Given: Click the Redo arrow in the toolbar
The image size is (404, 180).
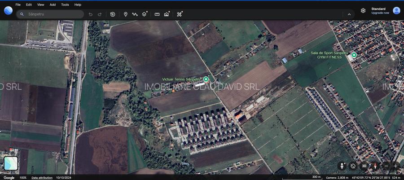Looking at the screenshot, I should pyautogui.click(x=100, y=14).
